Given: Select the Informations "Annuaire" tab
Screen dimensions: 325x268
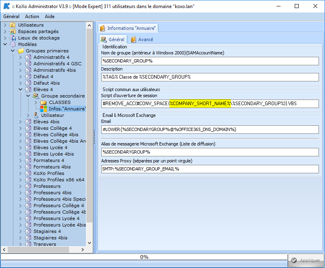Looking at the screenshot, I should [128, 28].
